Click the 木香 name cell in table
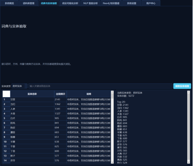Image resolution: width=193 pixels, height=166 pixels. coord(32,114)
